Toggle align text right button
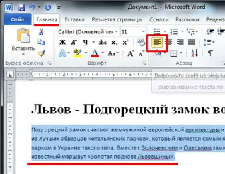 tap(180, 42)
